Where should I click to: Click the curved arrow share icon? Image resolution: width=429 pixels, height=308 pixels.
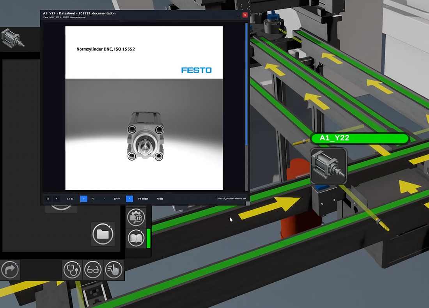pyautogui.click(x=10, y=270)
